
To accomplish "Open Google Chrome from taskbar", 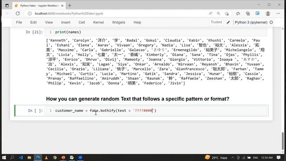I will click(x=55, y=157).
